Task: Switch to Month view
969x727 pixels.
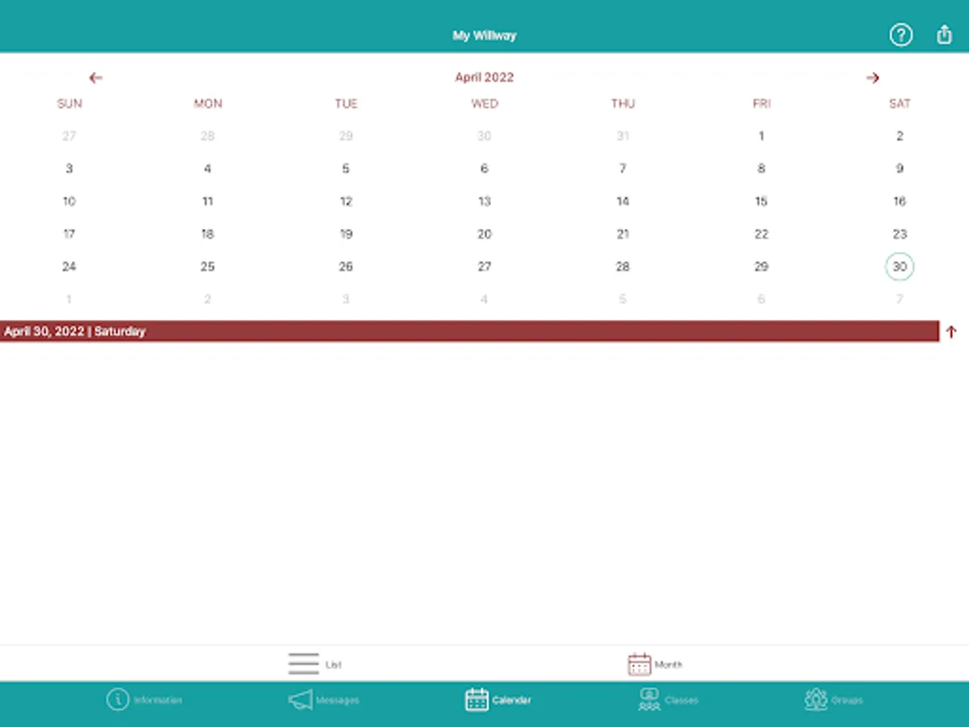Action: [656, 663]
